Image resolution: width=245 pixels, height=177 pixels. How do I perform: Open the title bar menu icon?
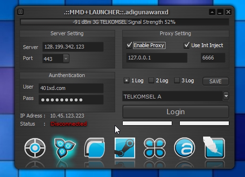pyautogui.click(x=20, y=12)
